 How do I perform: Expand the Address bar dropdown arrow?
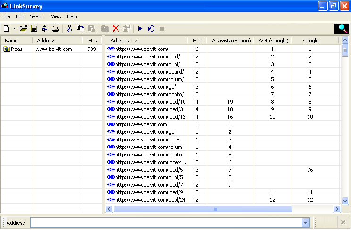coord(305,222)
